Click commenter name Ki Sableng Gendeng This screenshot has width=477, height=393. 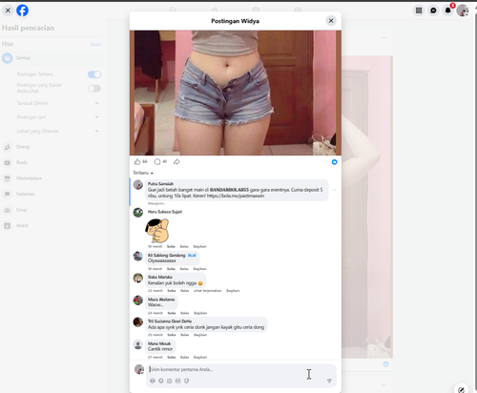(x=166, y=256)
